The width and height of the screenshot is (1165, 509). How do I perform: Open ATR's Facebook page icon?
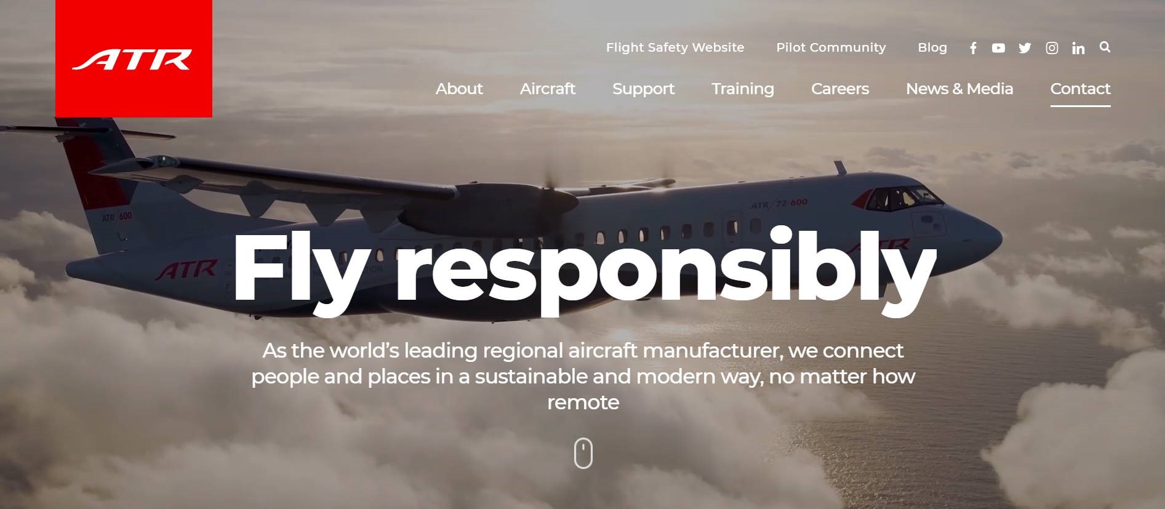pyautogui.click(x=973, y=48)
